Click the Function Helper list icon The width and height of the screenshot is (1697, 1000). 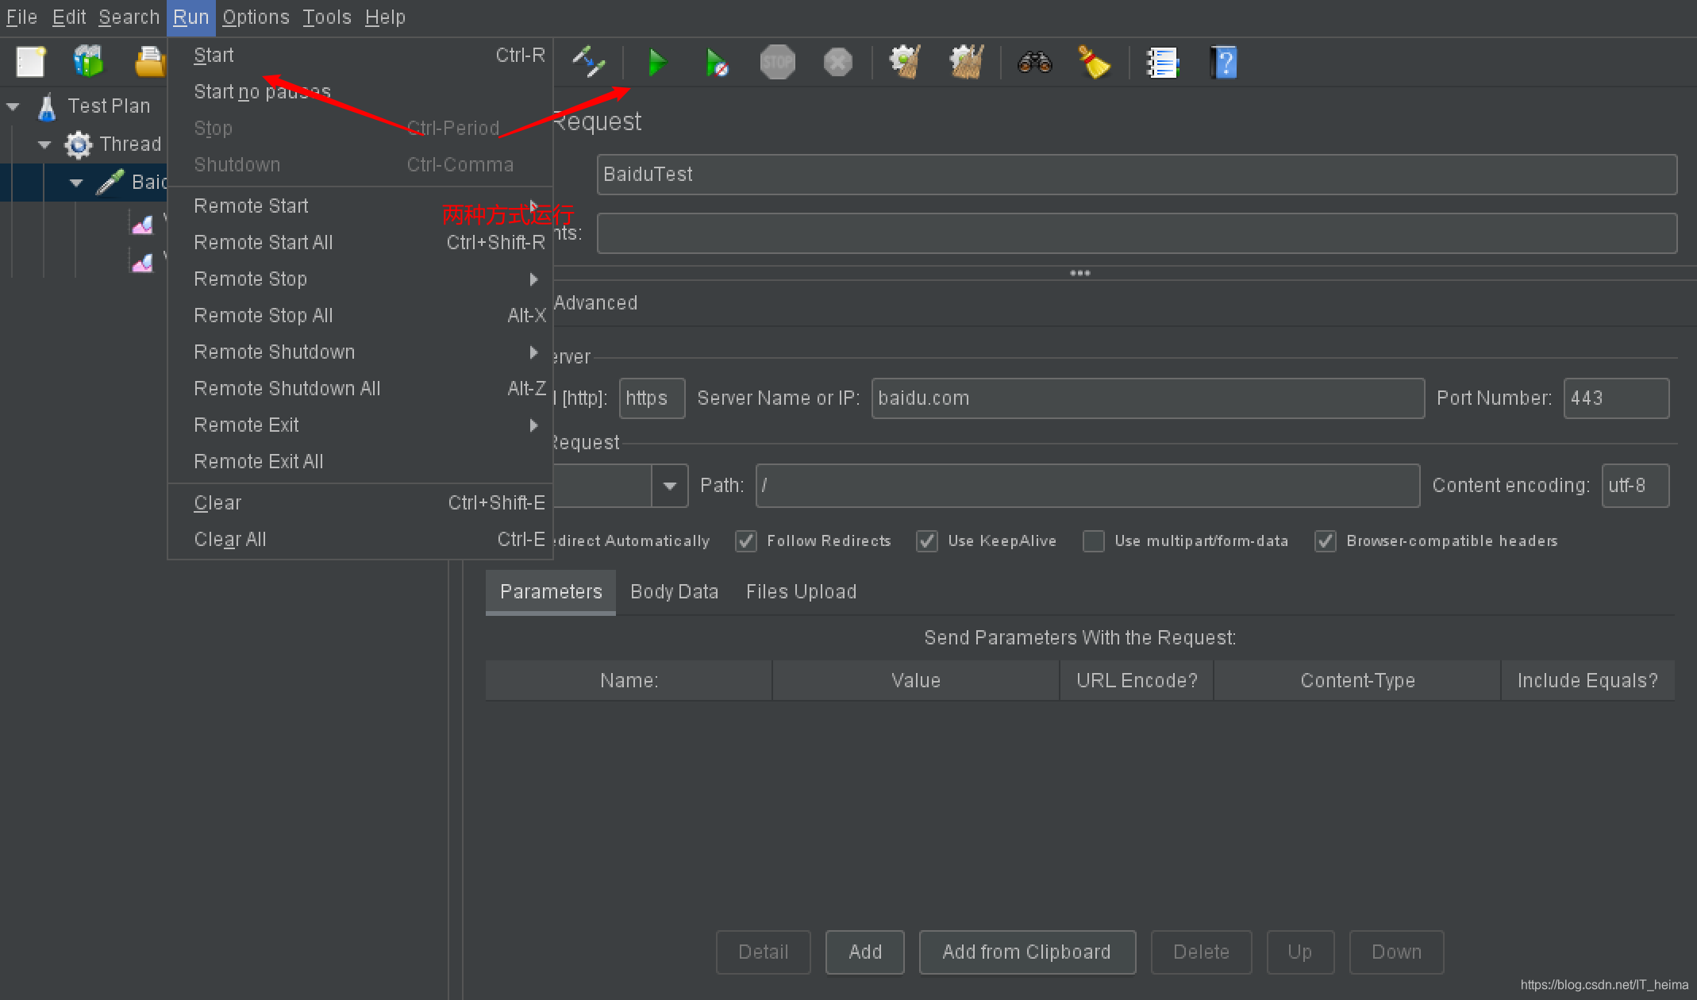point(1162,63)
